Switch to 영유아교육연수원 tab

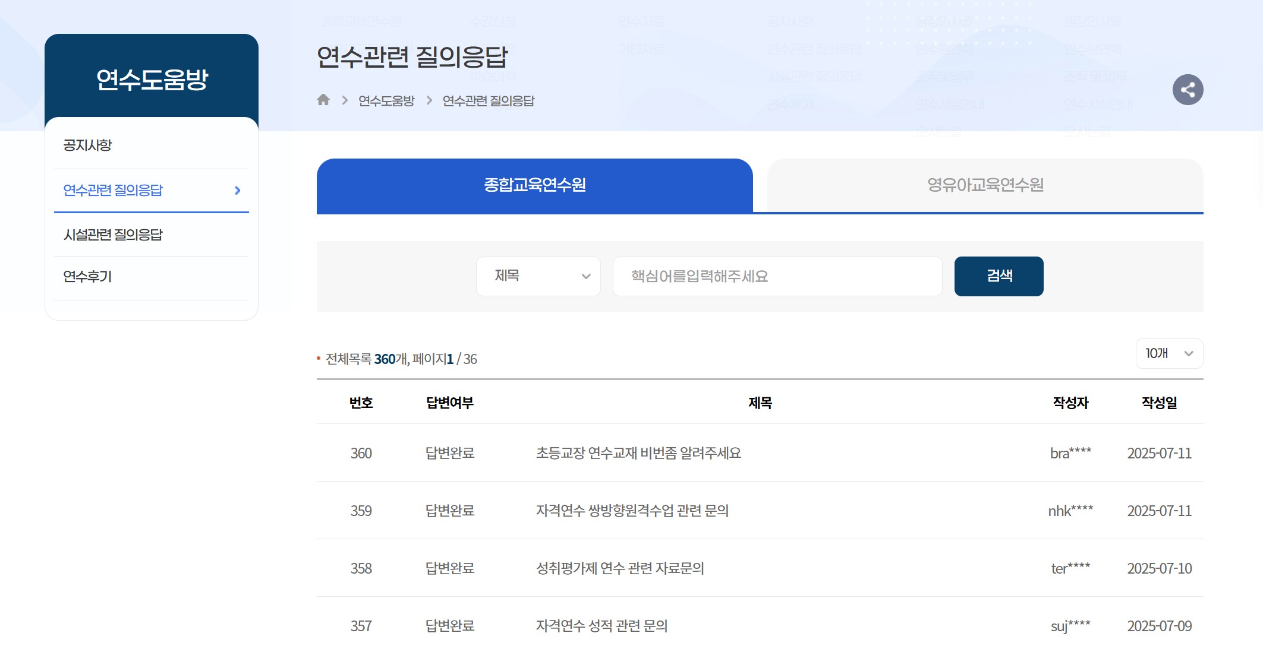click(985, 185)
